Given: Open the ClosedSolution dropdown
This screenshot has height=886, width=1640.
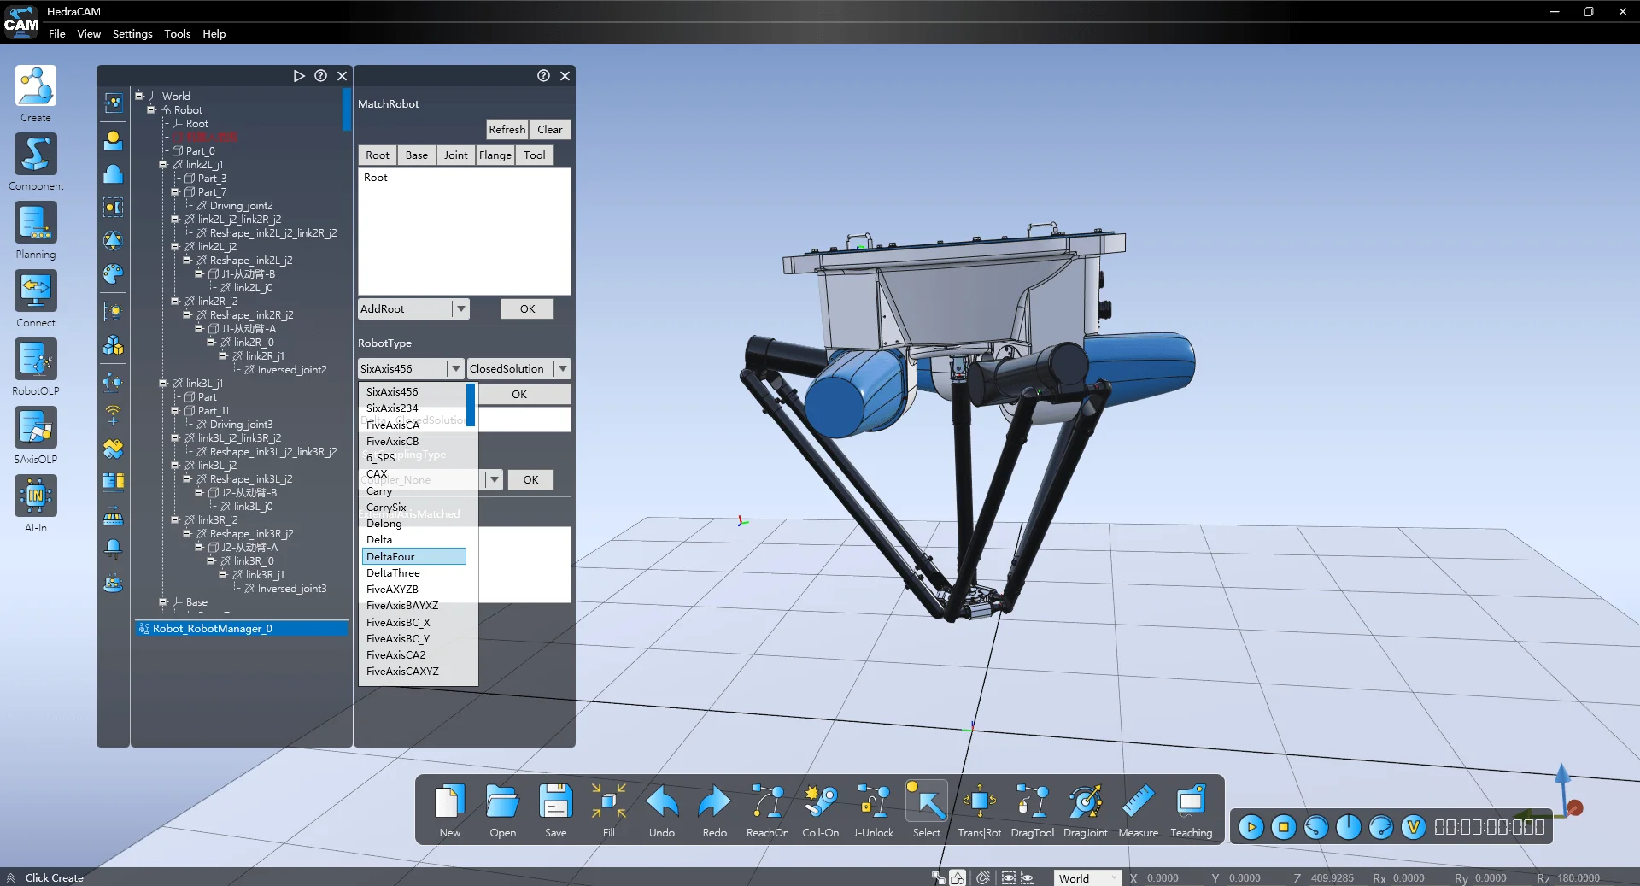Looking at the screenshot, I should (563, 369).
